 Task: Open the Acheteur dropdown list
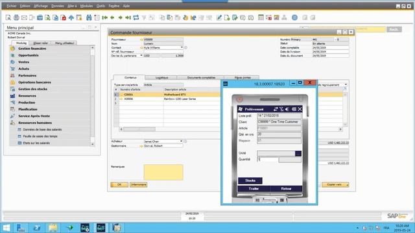click(182, 141)
